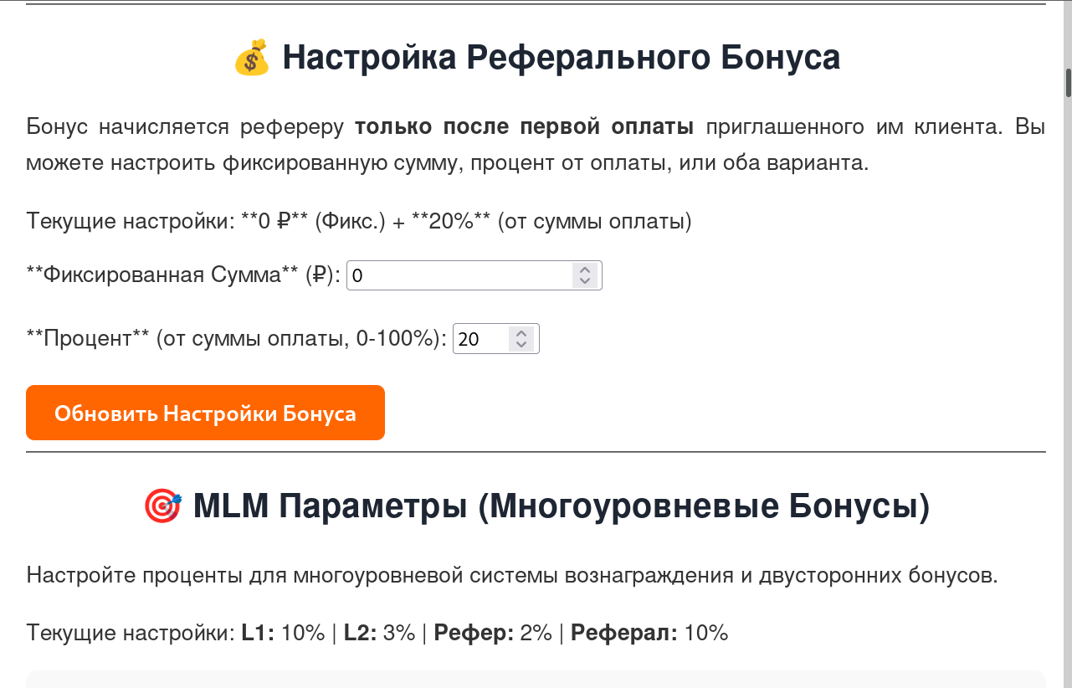Increment the Процент value with the up arrow
This screenshot has width=1072, height=688.
pyautogui.click(x=521, y=332)
